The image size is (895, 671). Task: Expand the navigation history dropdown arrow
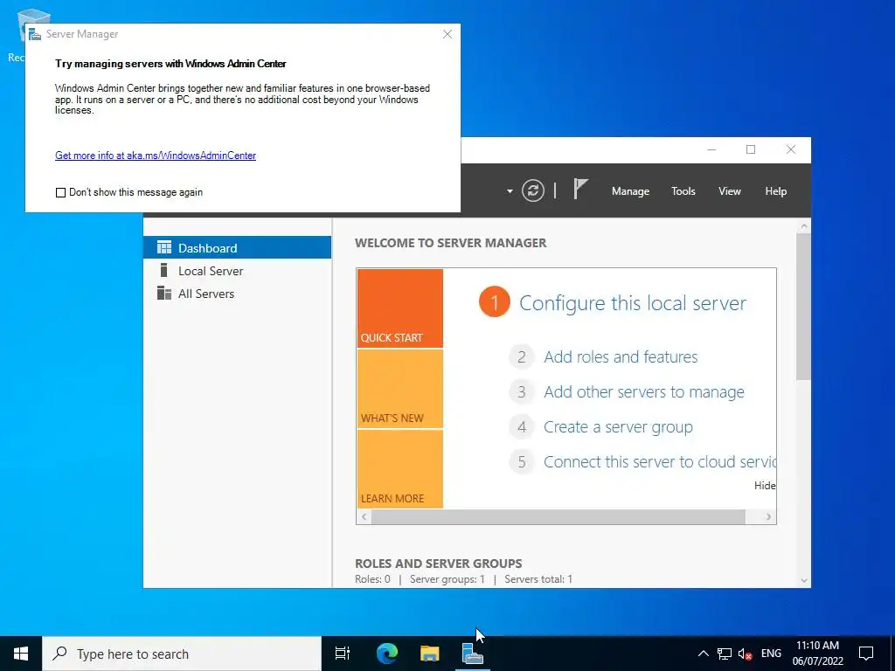(x=510, y=191)
